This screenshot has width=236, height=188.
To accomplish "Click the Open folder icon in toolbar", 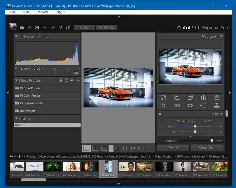I will tap(22, 28).
